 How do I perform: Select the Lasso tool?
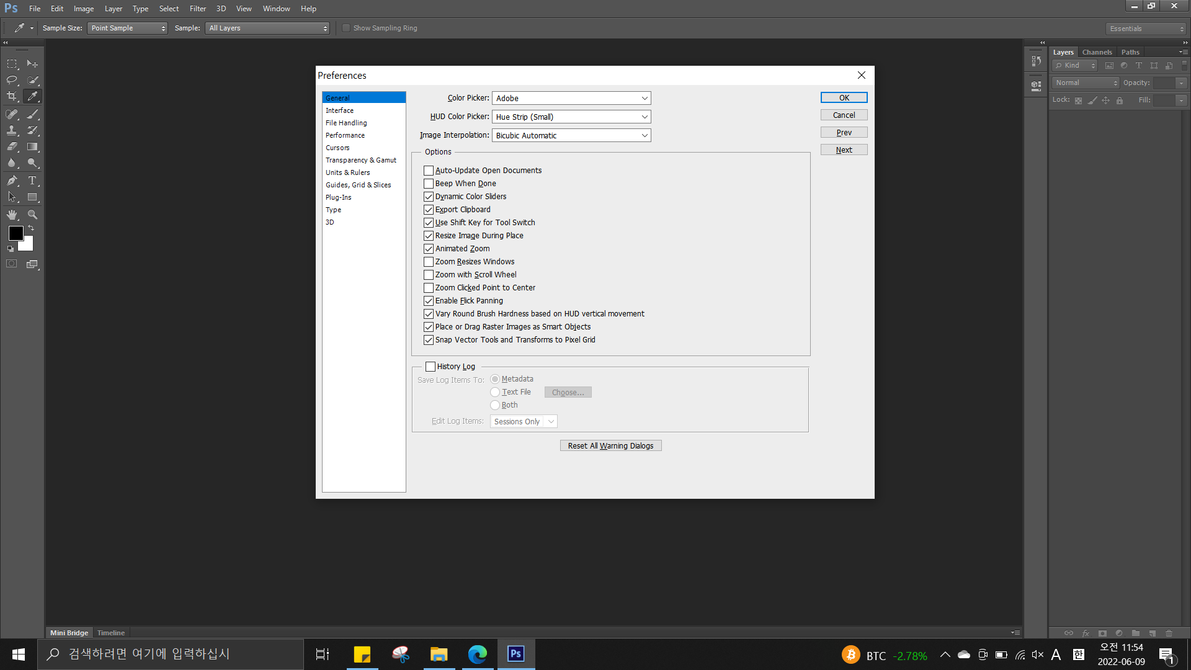(12, 80)
